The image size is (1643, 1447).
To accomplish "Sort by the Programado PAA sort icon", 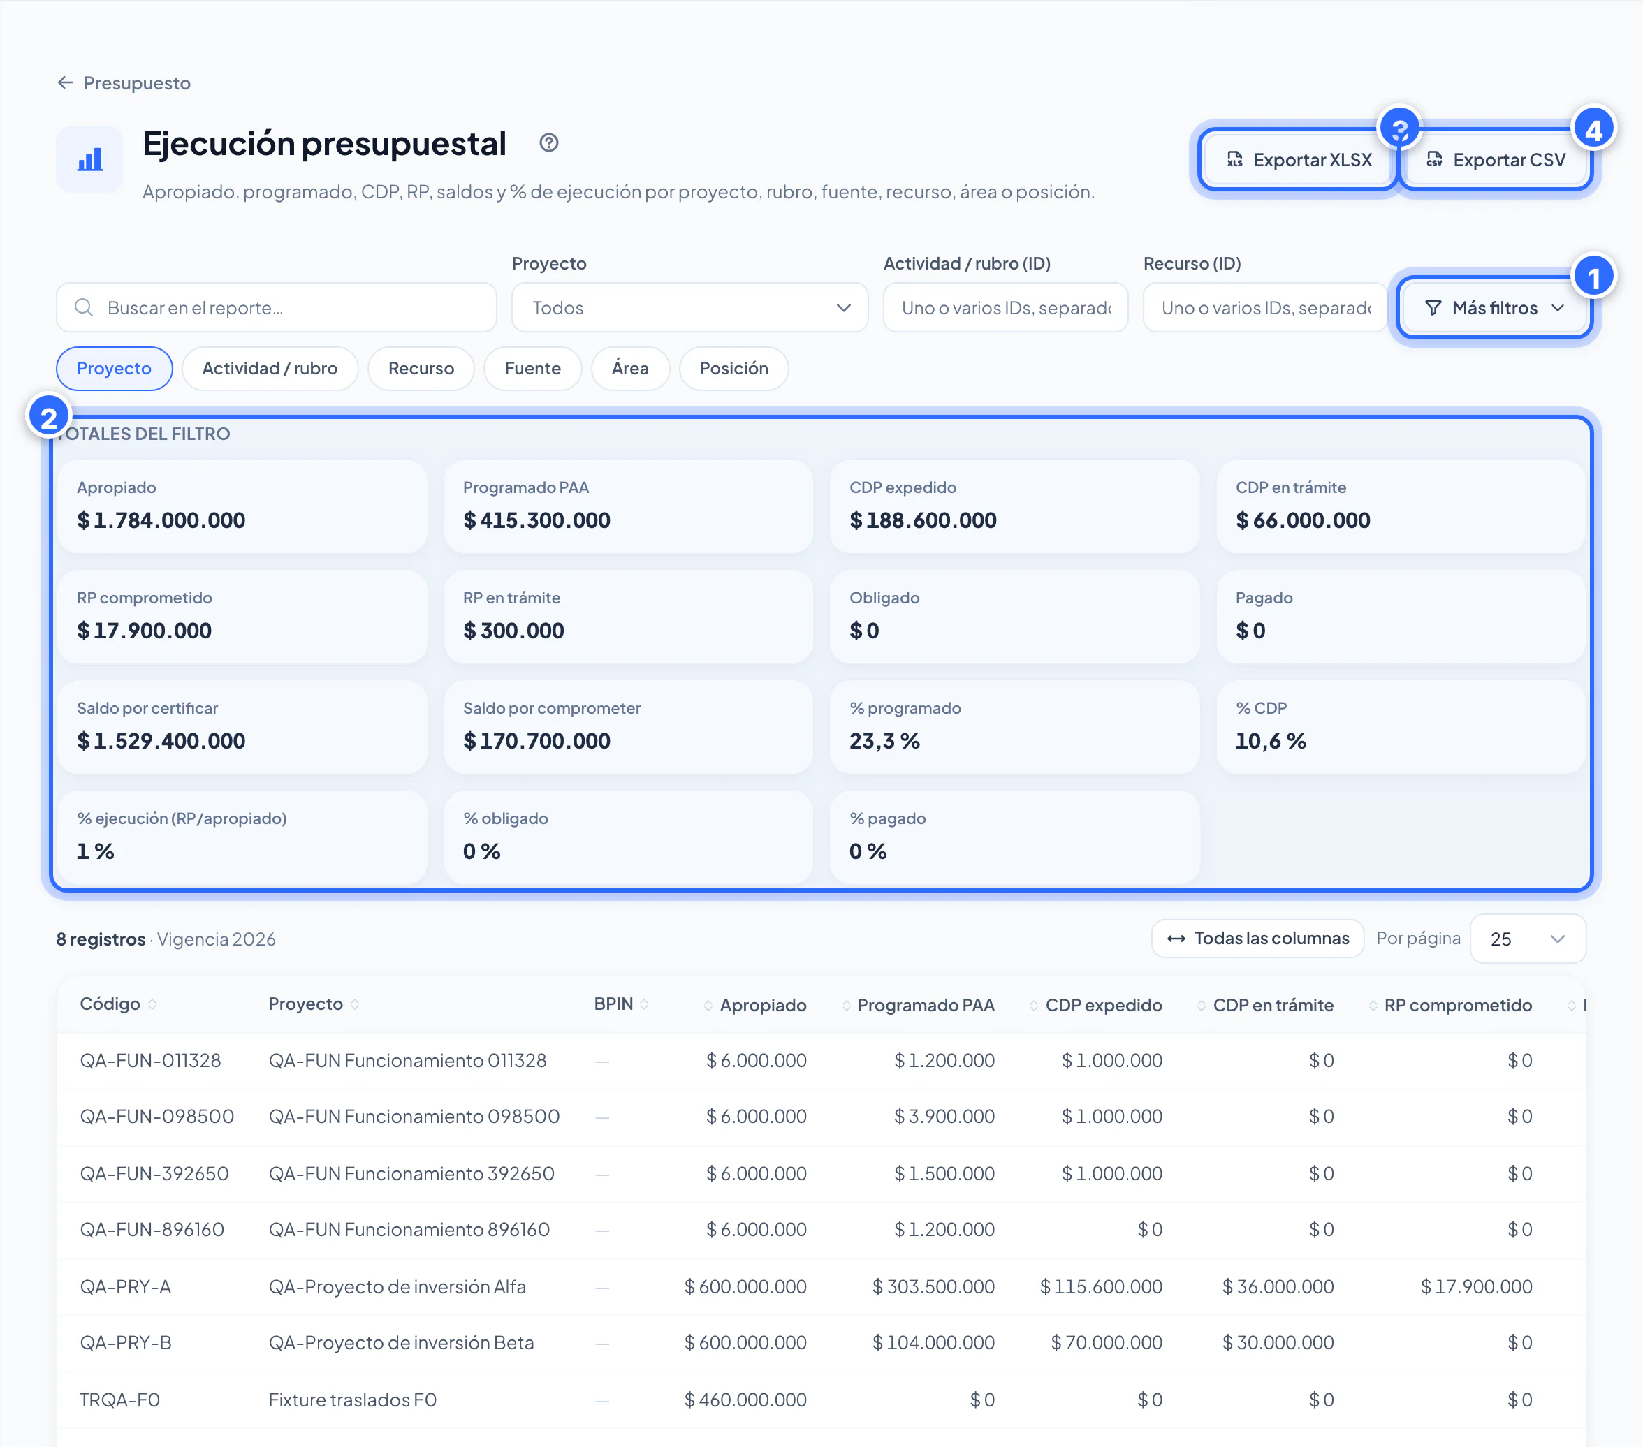I will click(847, 1006).
